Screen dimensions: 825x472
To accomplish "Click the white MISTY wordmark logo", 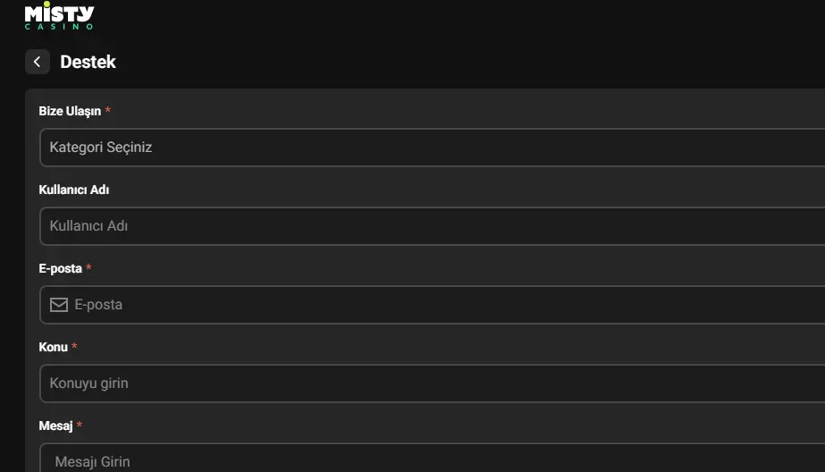I will tap(59, 13).
